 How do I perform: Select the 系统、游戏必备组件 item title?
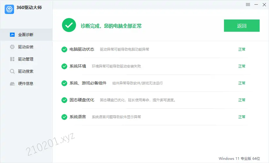tap(88, 83)
